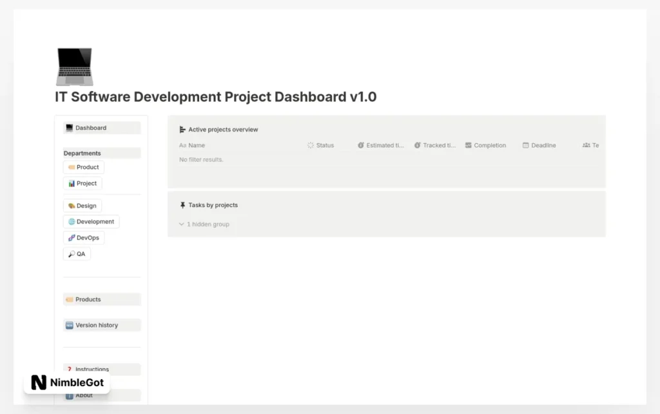Open the Version history page

coord(102,325)
